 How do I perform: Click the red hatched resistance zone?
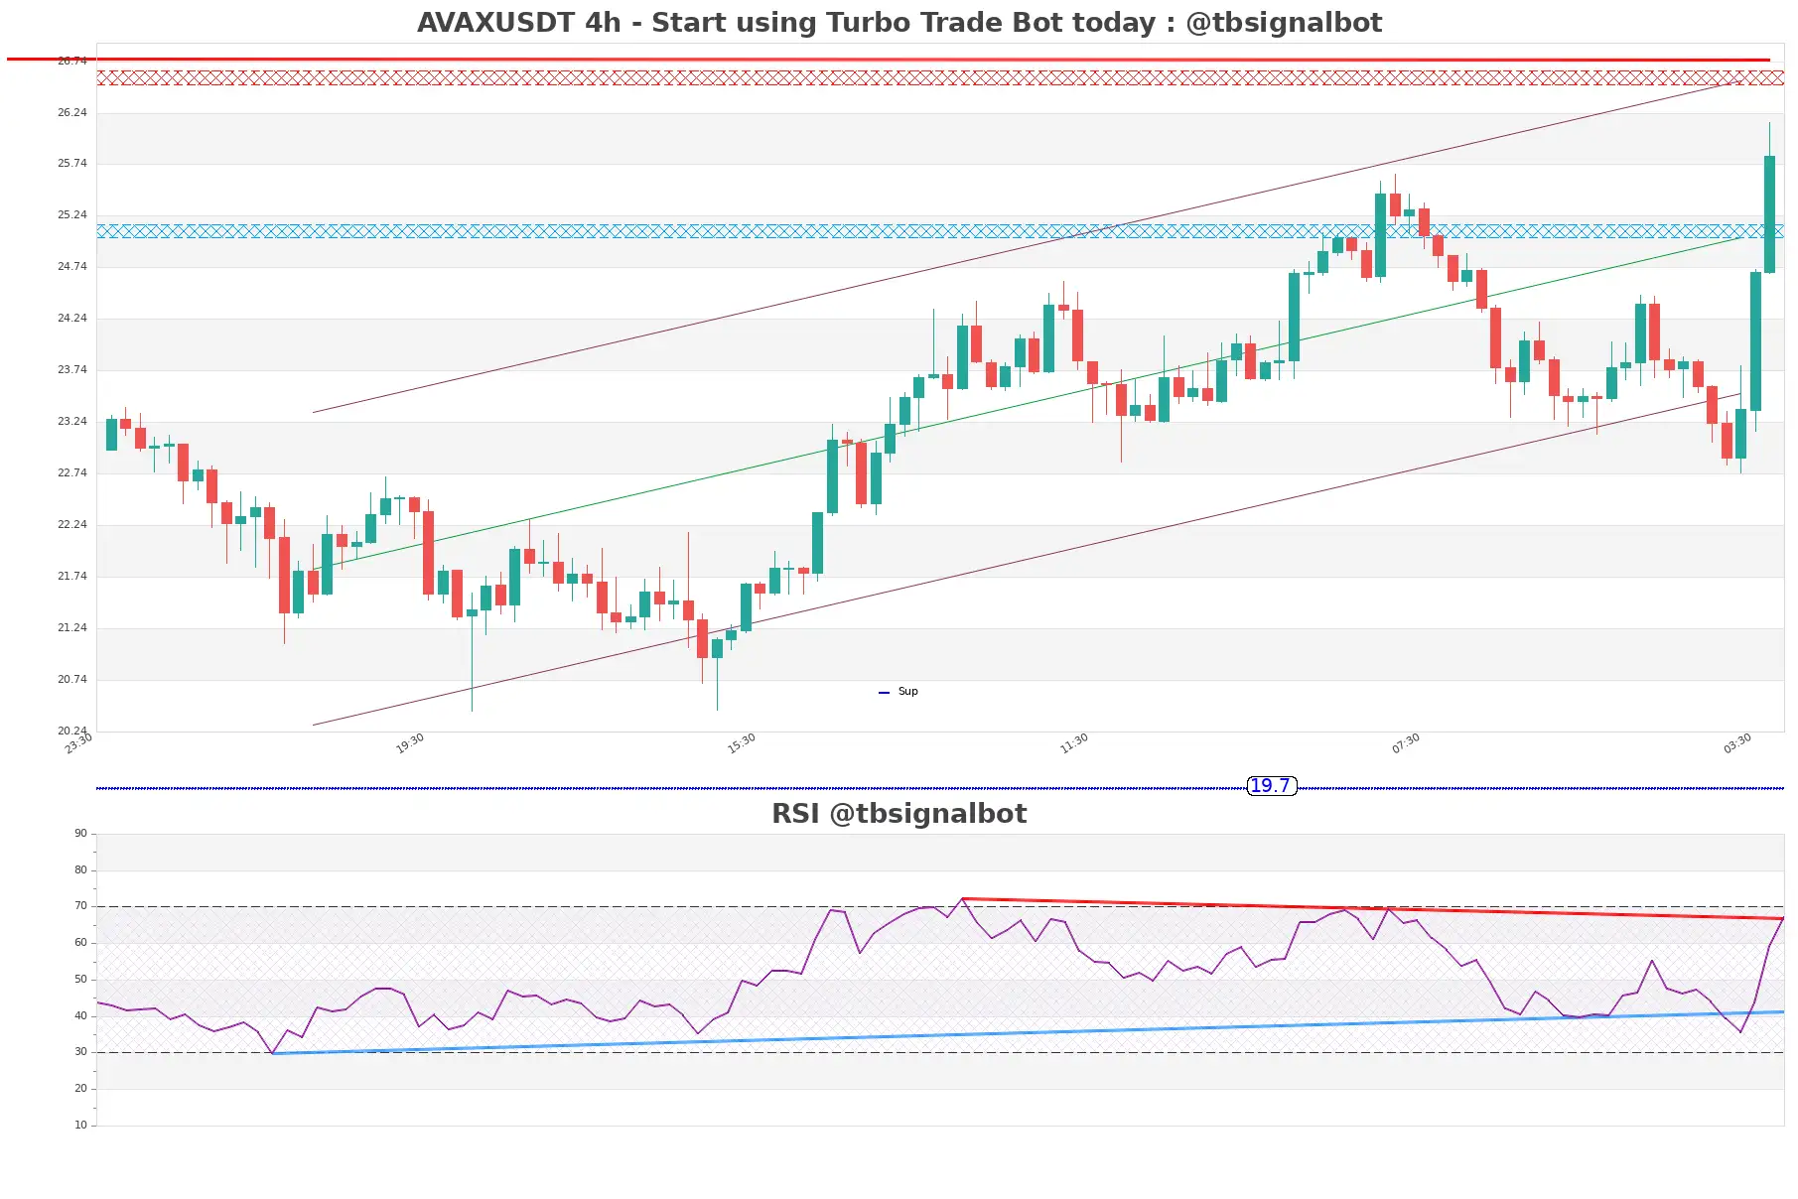pyautogui.click(x=940, y=77)
